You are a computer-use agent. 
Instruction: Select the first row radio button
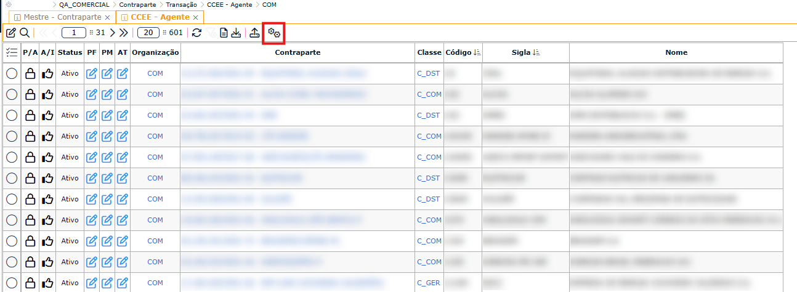11,74
